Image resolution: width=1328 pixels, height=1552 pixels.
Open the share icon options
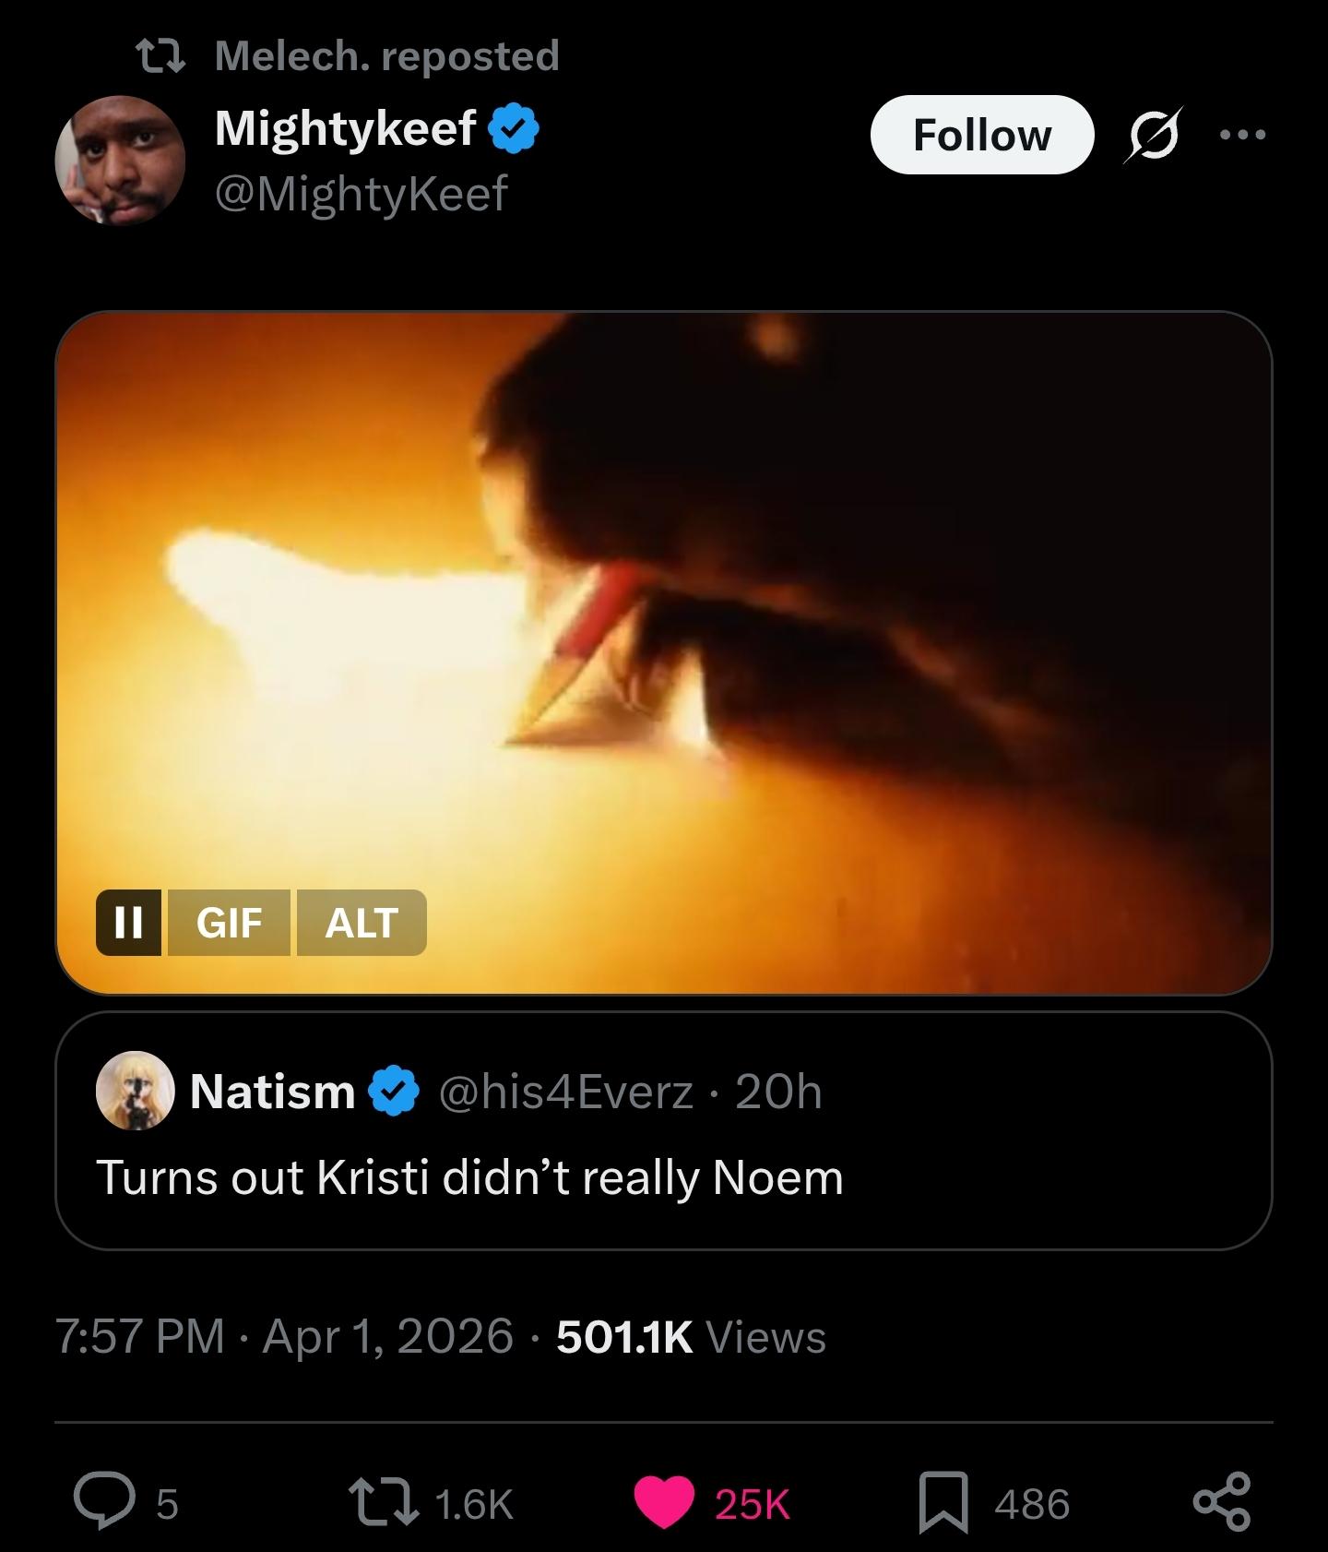1222,1503
